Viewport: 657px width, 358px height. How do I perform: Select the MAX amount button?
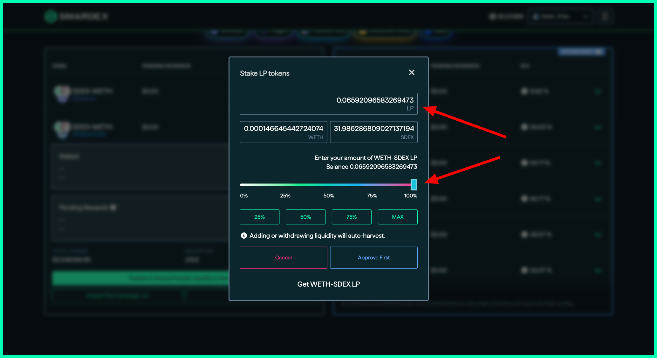coord(397,217)
